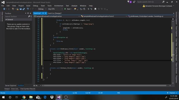The image size is (179, 100).
Task: Collapse the btnSave_Click method outline
Action: click(x=43, y=68)
